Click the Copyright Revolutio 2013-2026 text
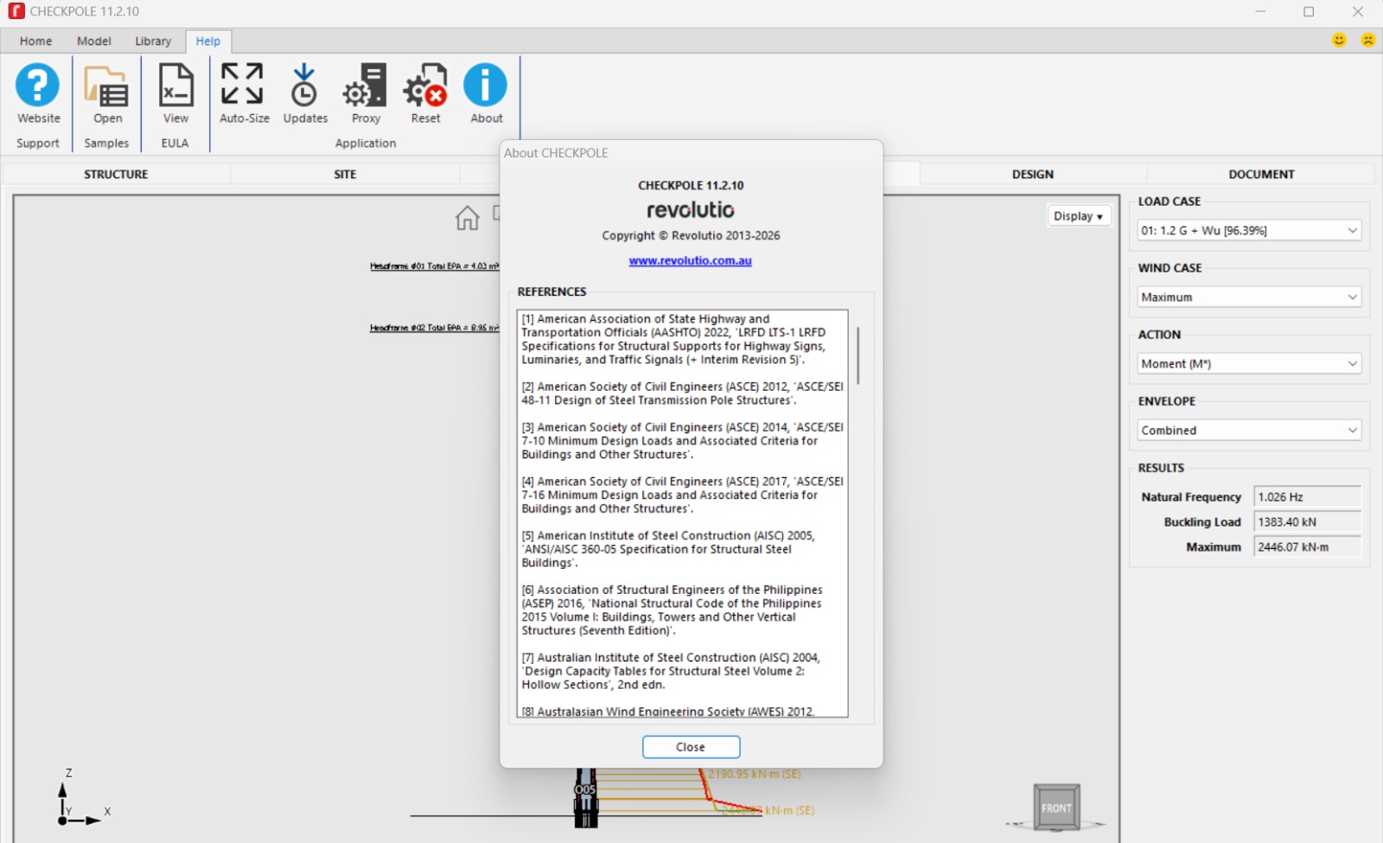The image size is (1383, 843). click(x=691, y=235)
